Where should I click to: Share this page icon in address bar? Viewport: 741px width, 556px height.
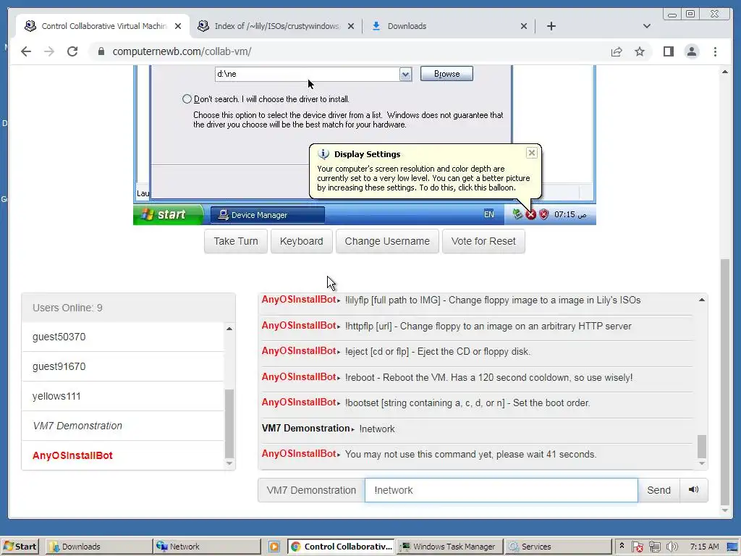(x=617, y=51)
